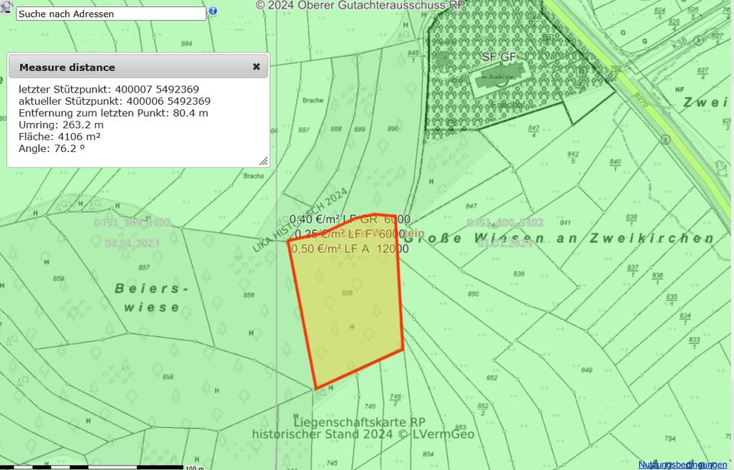Select the yellow highlighted parcel 855

coord(348,306)
